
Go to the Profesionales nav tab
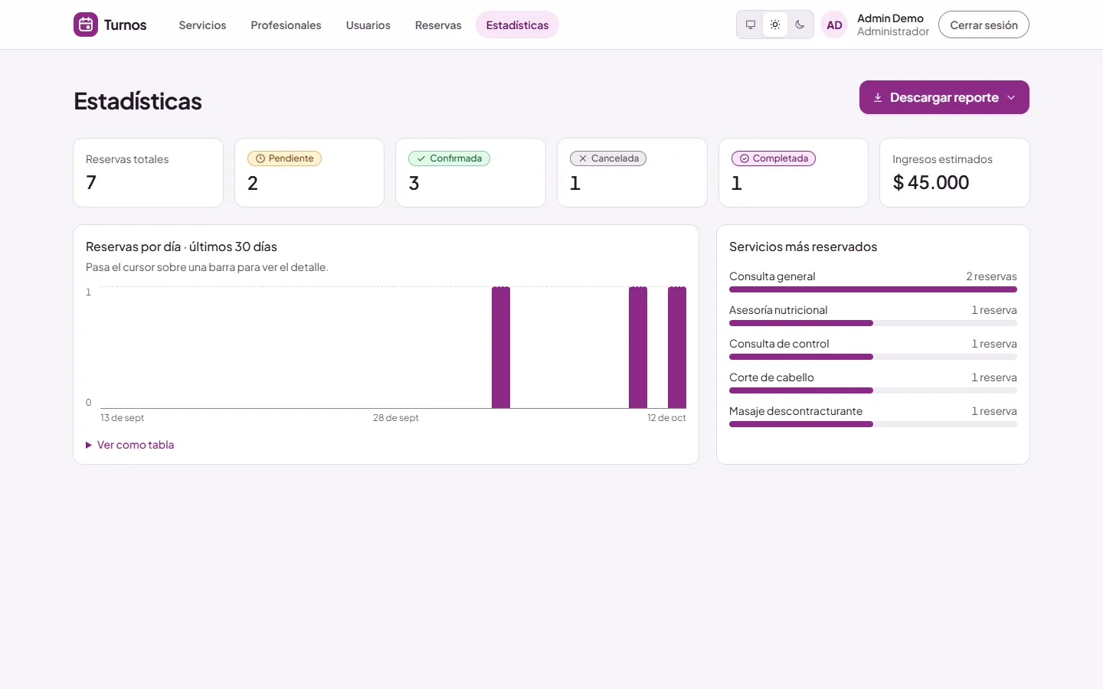[x=286, y=24]
